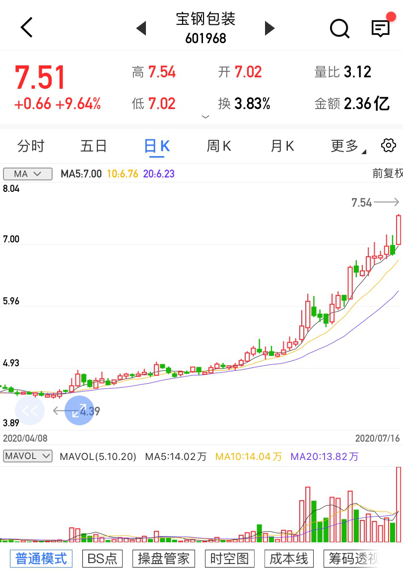Tap the 7.54 high marker on chart
403x573 pixels.
(362, 202)
